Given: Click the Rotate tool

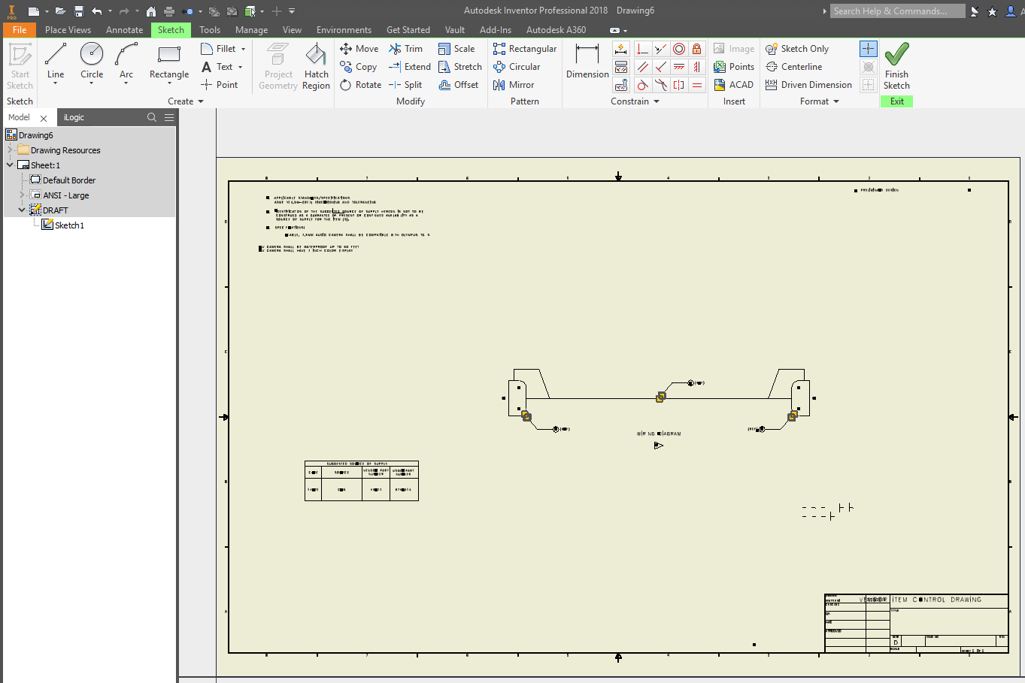Looking at the screenshot, I should (x=361, y=85).
